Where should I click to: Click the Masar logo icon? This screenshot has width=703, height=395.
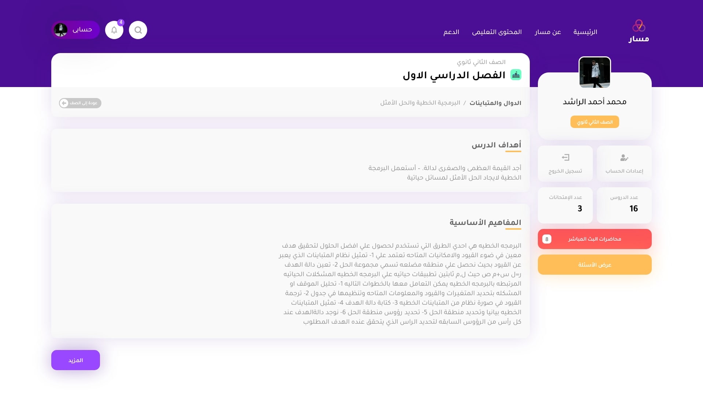pos(639,26)
